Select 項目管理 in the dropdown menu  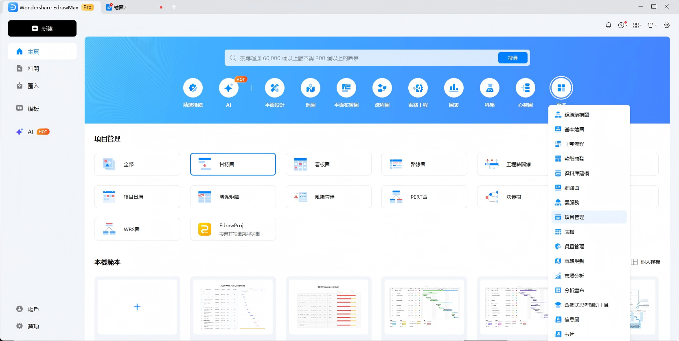589,217
